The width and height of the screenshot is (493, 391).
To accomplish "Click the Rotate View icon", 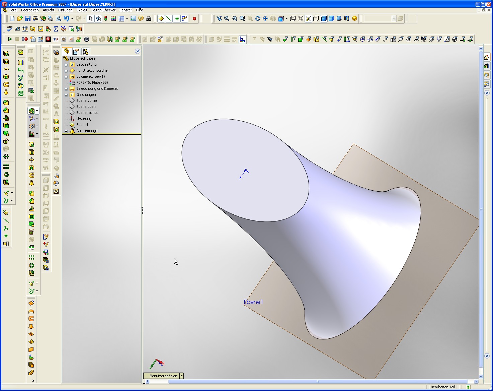I will click(257, 18).
